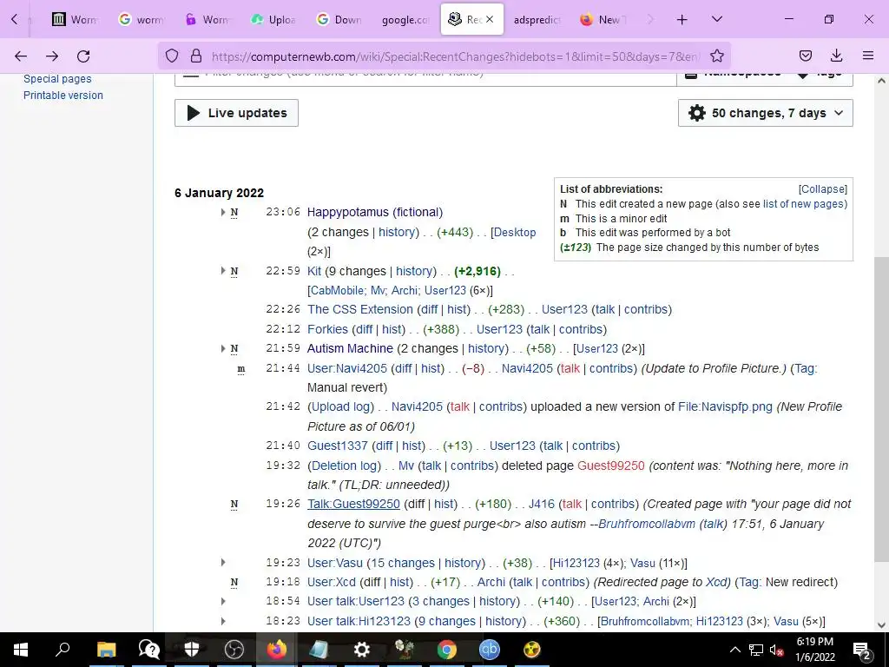Viewport: 889px width, 667px height.
Task: Switch to the Down Google search tab
Action: click(x=339, y=20)
